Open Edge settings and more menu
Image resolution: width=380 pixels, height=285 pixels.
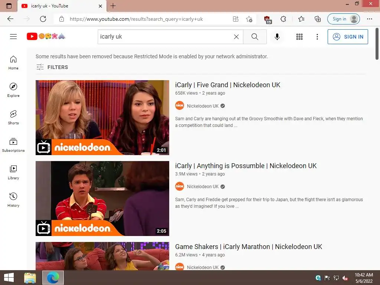tap(369, 19)
